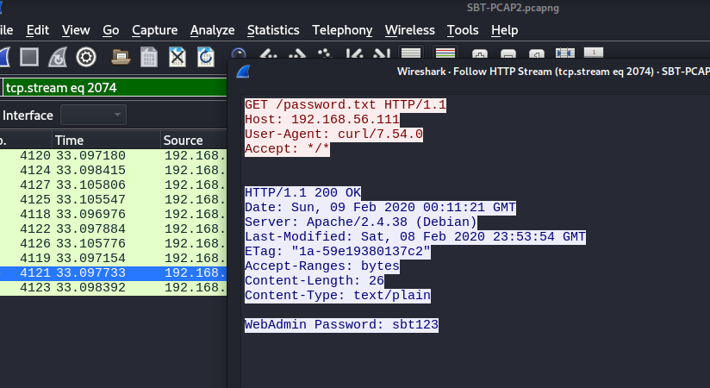Click the display filter field tcp.stream eq 2074
This screenshot has height=388, width=710.
tap(115, 87)
